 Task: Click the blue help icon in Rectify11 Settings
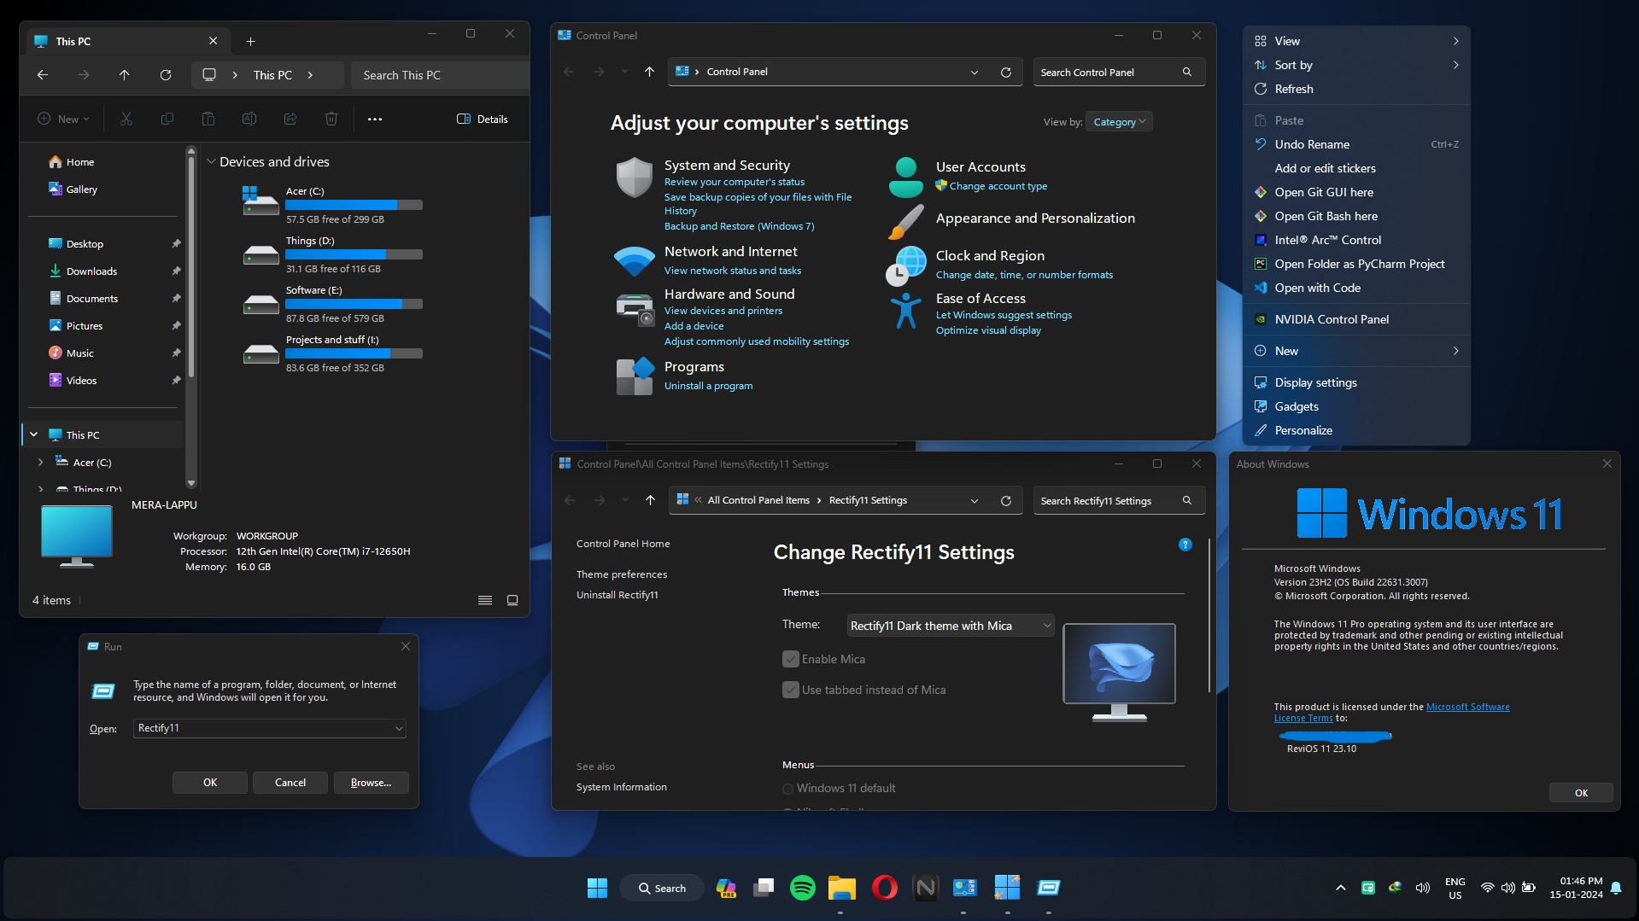[x=1185, y=545]
